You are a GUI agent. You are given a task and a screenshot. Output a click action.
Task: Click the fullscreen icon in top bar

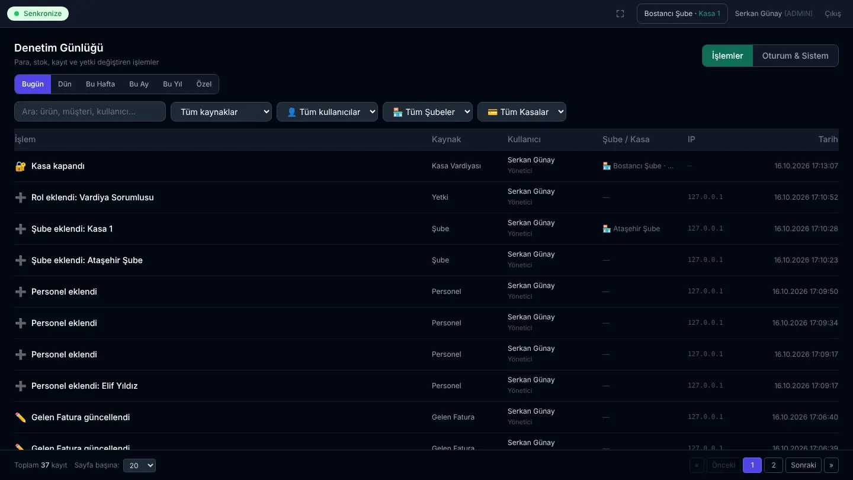620,14
